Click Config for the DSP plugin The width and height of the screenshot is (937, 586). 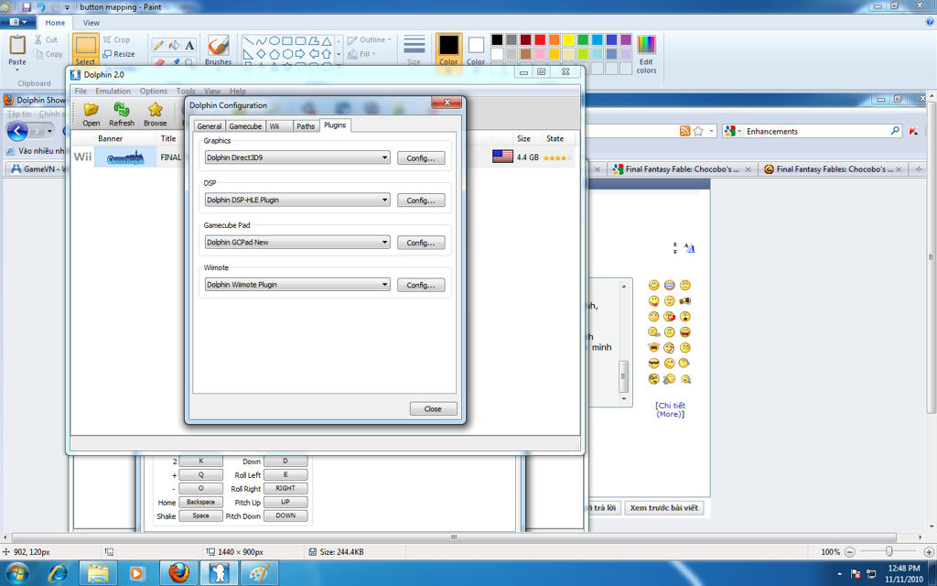pyautogui.click(x=421, y=201)
